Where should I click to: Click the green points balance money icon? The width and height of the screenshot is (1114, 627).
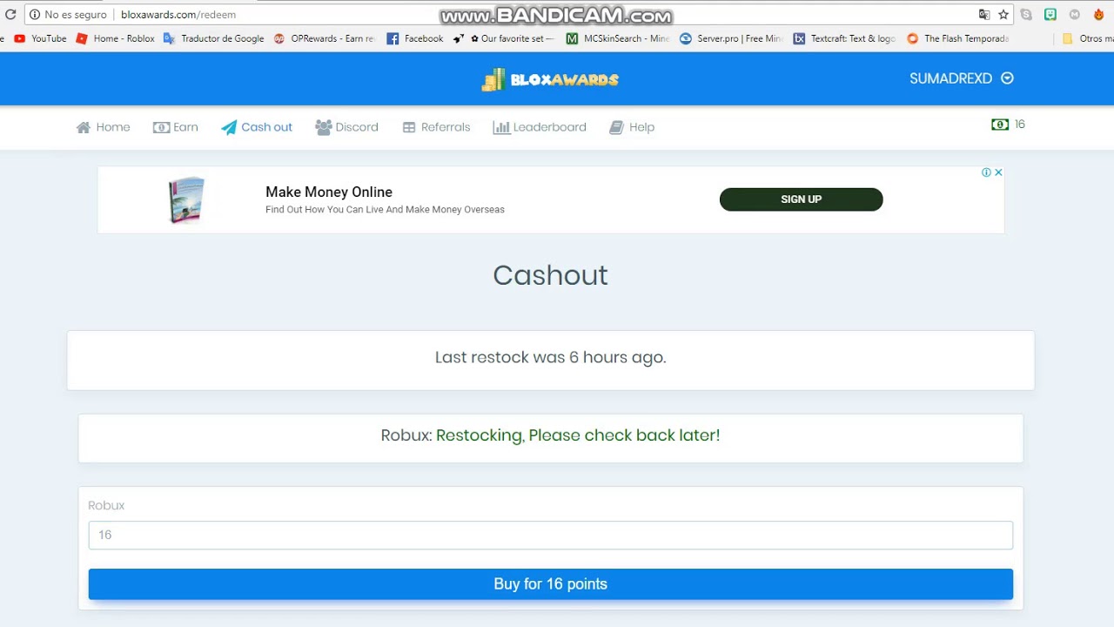coord(1000,125)
